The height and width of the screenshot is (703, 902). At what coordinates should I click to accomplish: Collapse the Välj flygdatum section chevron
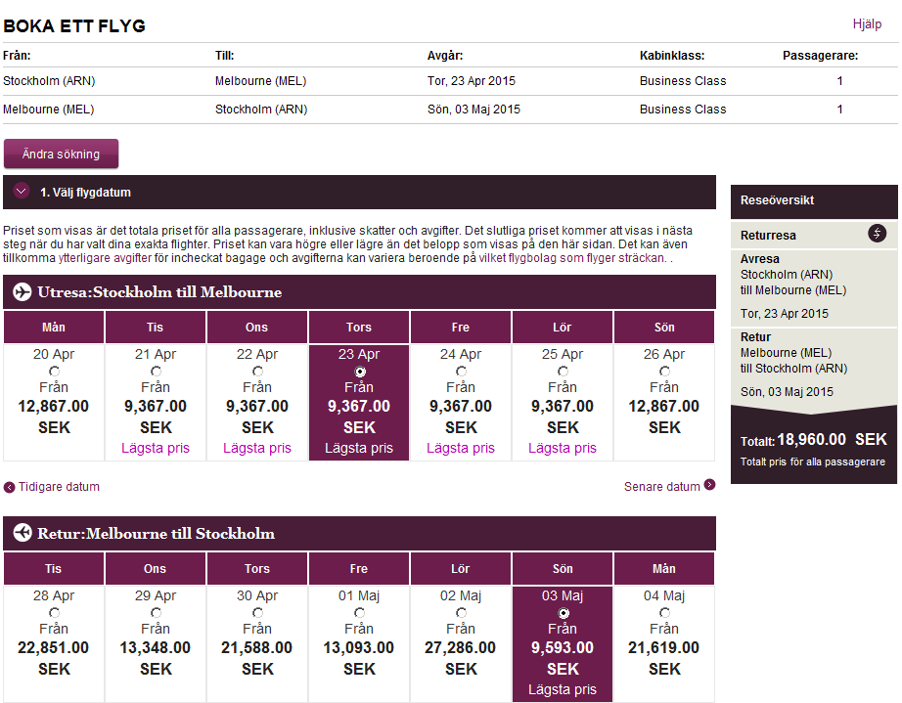(x=22, y=193)
